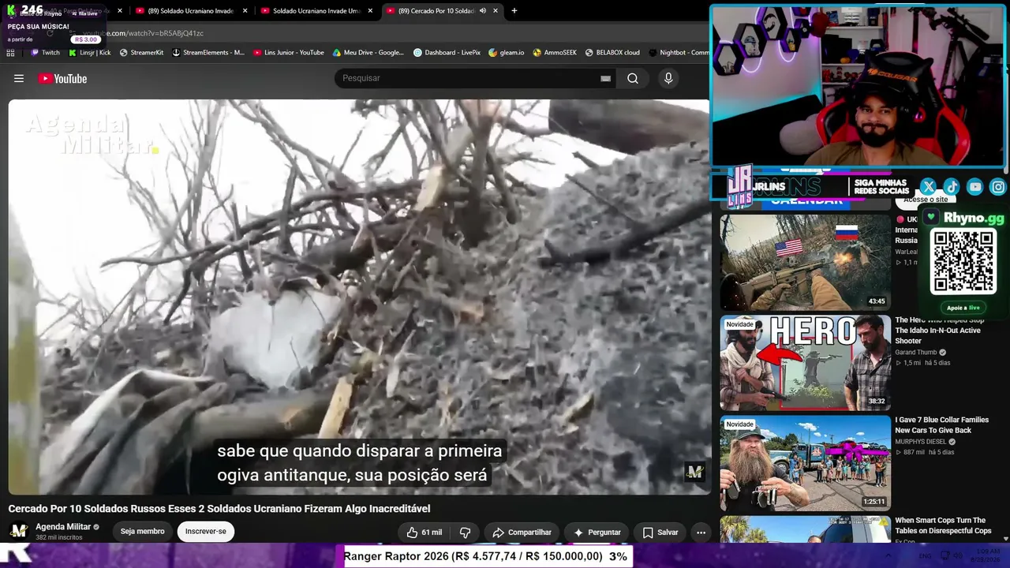The image size is (1010, 568).
Task: Click the '382 mil inscritos' subscriber count
Action: [x=59, y=538]
